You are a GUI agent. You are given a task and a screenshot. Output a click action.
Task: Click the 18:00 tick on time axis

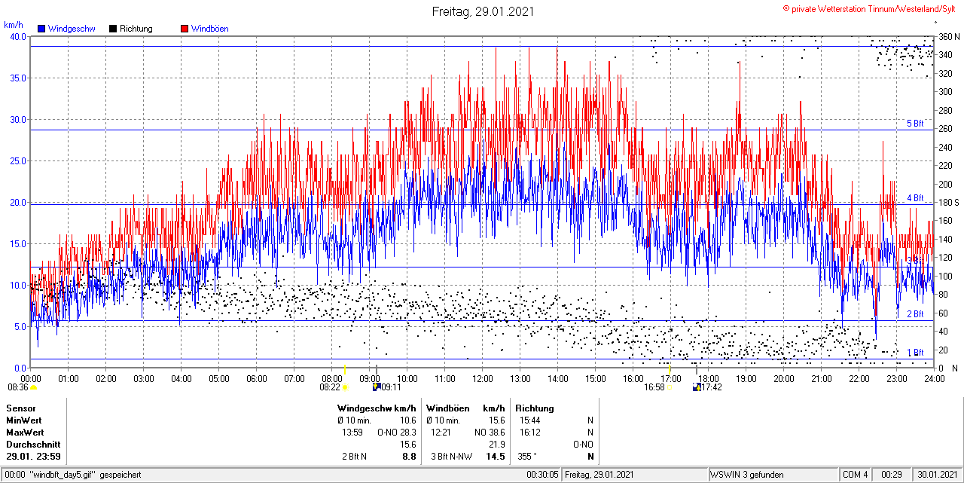[709, 378]
